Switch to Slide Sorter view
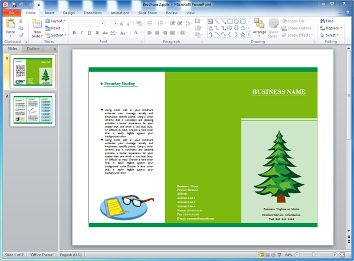Image resolution: width=354 pixels, height=261 pixels. 268,255
